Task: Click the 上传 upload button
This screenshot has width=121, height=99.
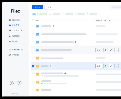Action: click(x=50, y=7)
